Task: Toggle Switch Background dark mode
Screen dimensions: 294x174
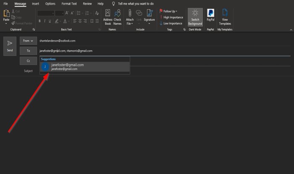Action: point(195,17)
